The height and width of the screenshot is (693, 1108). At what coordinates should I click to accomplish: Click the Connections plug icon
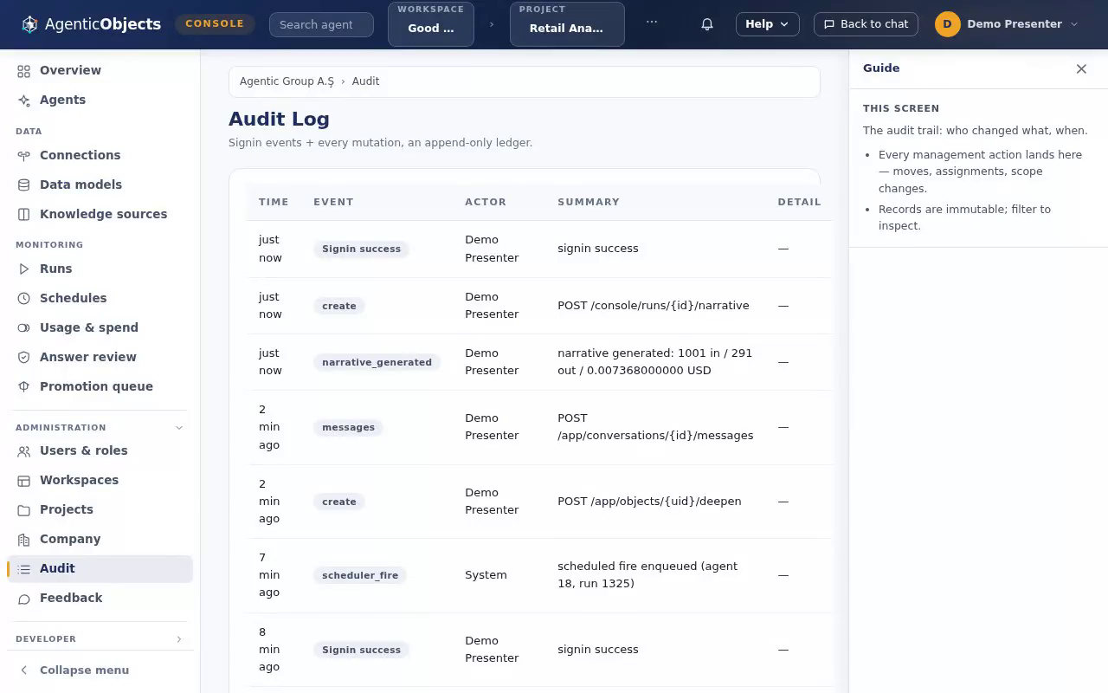(24, 155)
